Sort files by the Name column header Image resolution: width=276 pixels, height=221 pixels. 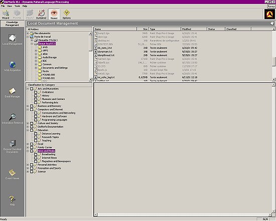[115, 29]
